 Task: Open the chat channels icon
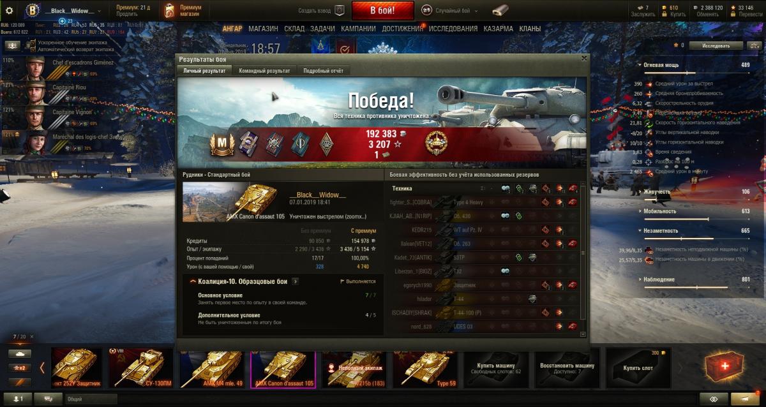(49, 399)
